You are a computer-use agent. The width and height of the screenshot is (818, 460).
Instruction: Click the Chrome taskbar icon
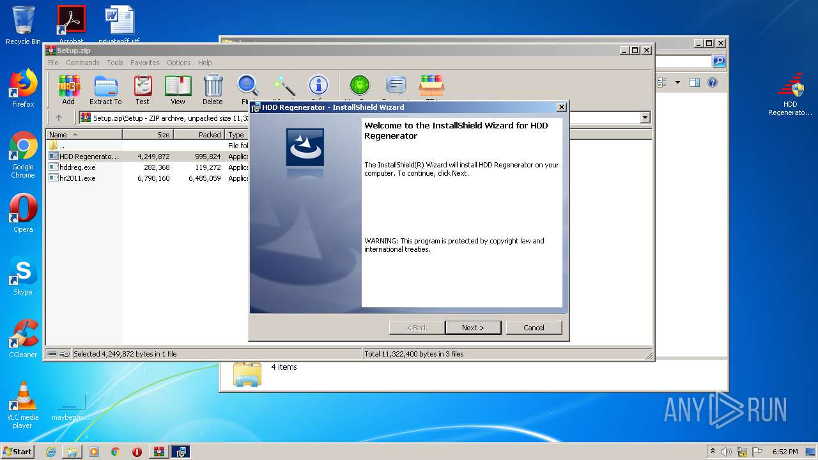(x=116, y=452)
